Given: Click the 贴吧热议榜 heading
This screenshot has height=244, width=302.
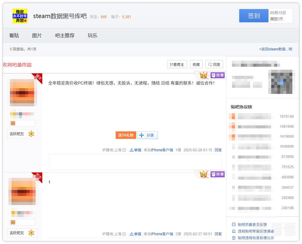Looking at the screenshot, I should pos(241,107).
